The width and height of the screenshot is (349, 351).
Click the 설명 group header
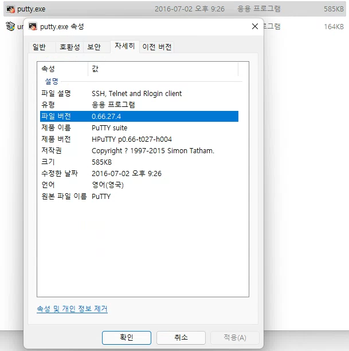(52, 81)
